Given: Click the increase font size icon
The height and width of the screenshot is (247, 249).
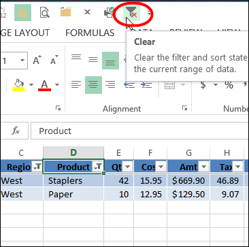Looking at the screenshot, I should point(37,60).
